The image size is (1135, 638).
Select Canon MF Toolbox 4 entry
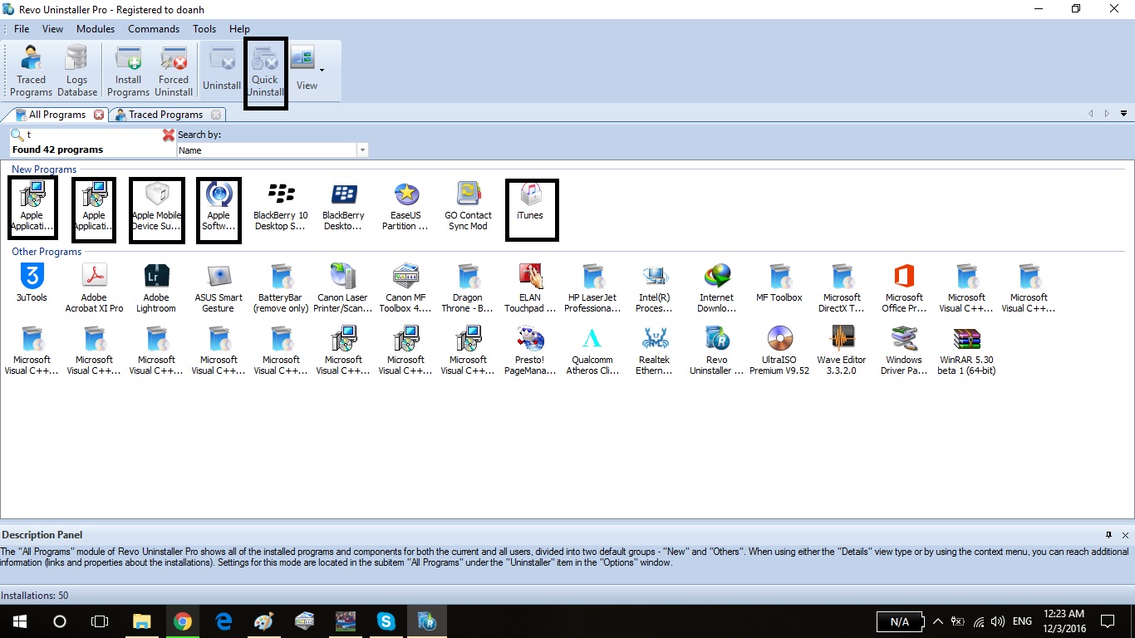pyautogui.click(x=405, y=288)
